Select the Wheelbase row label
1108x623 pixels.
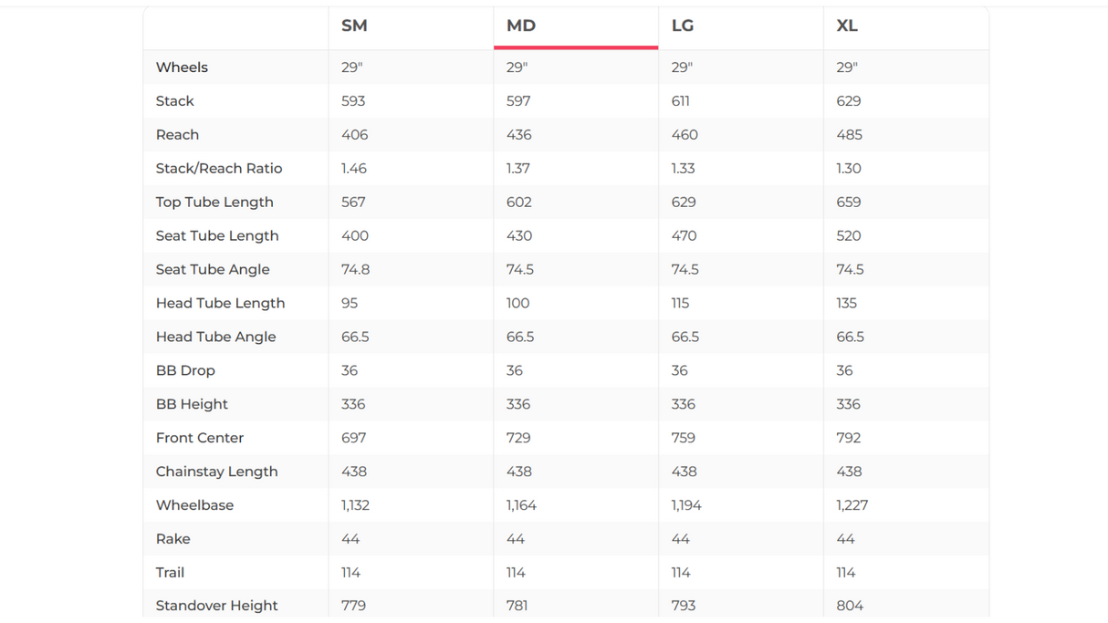coord(194,506)
